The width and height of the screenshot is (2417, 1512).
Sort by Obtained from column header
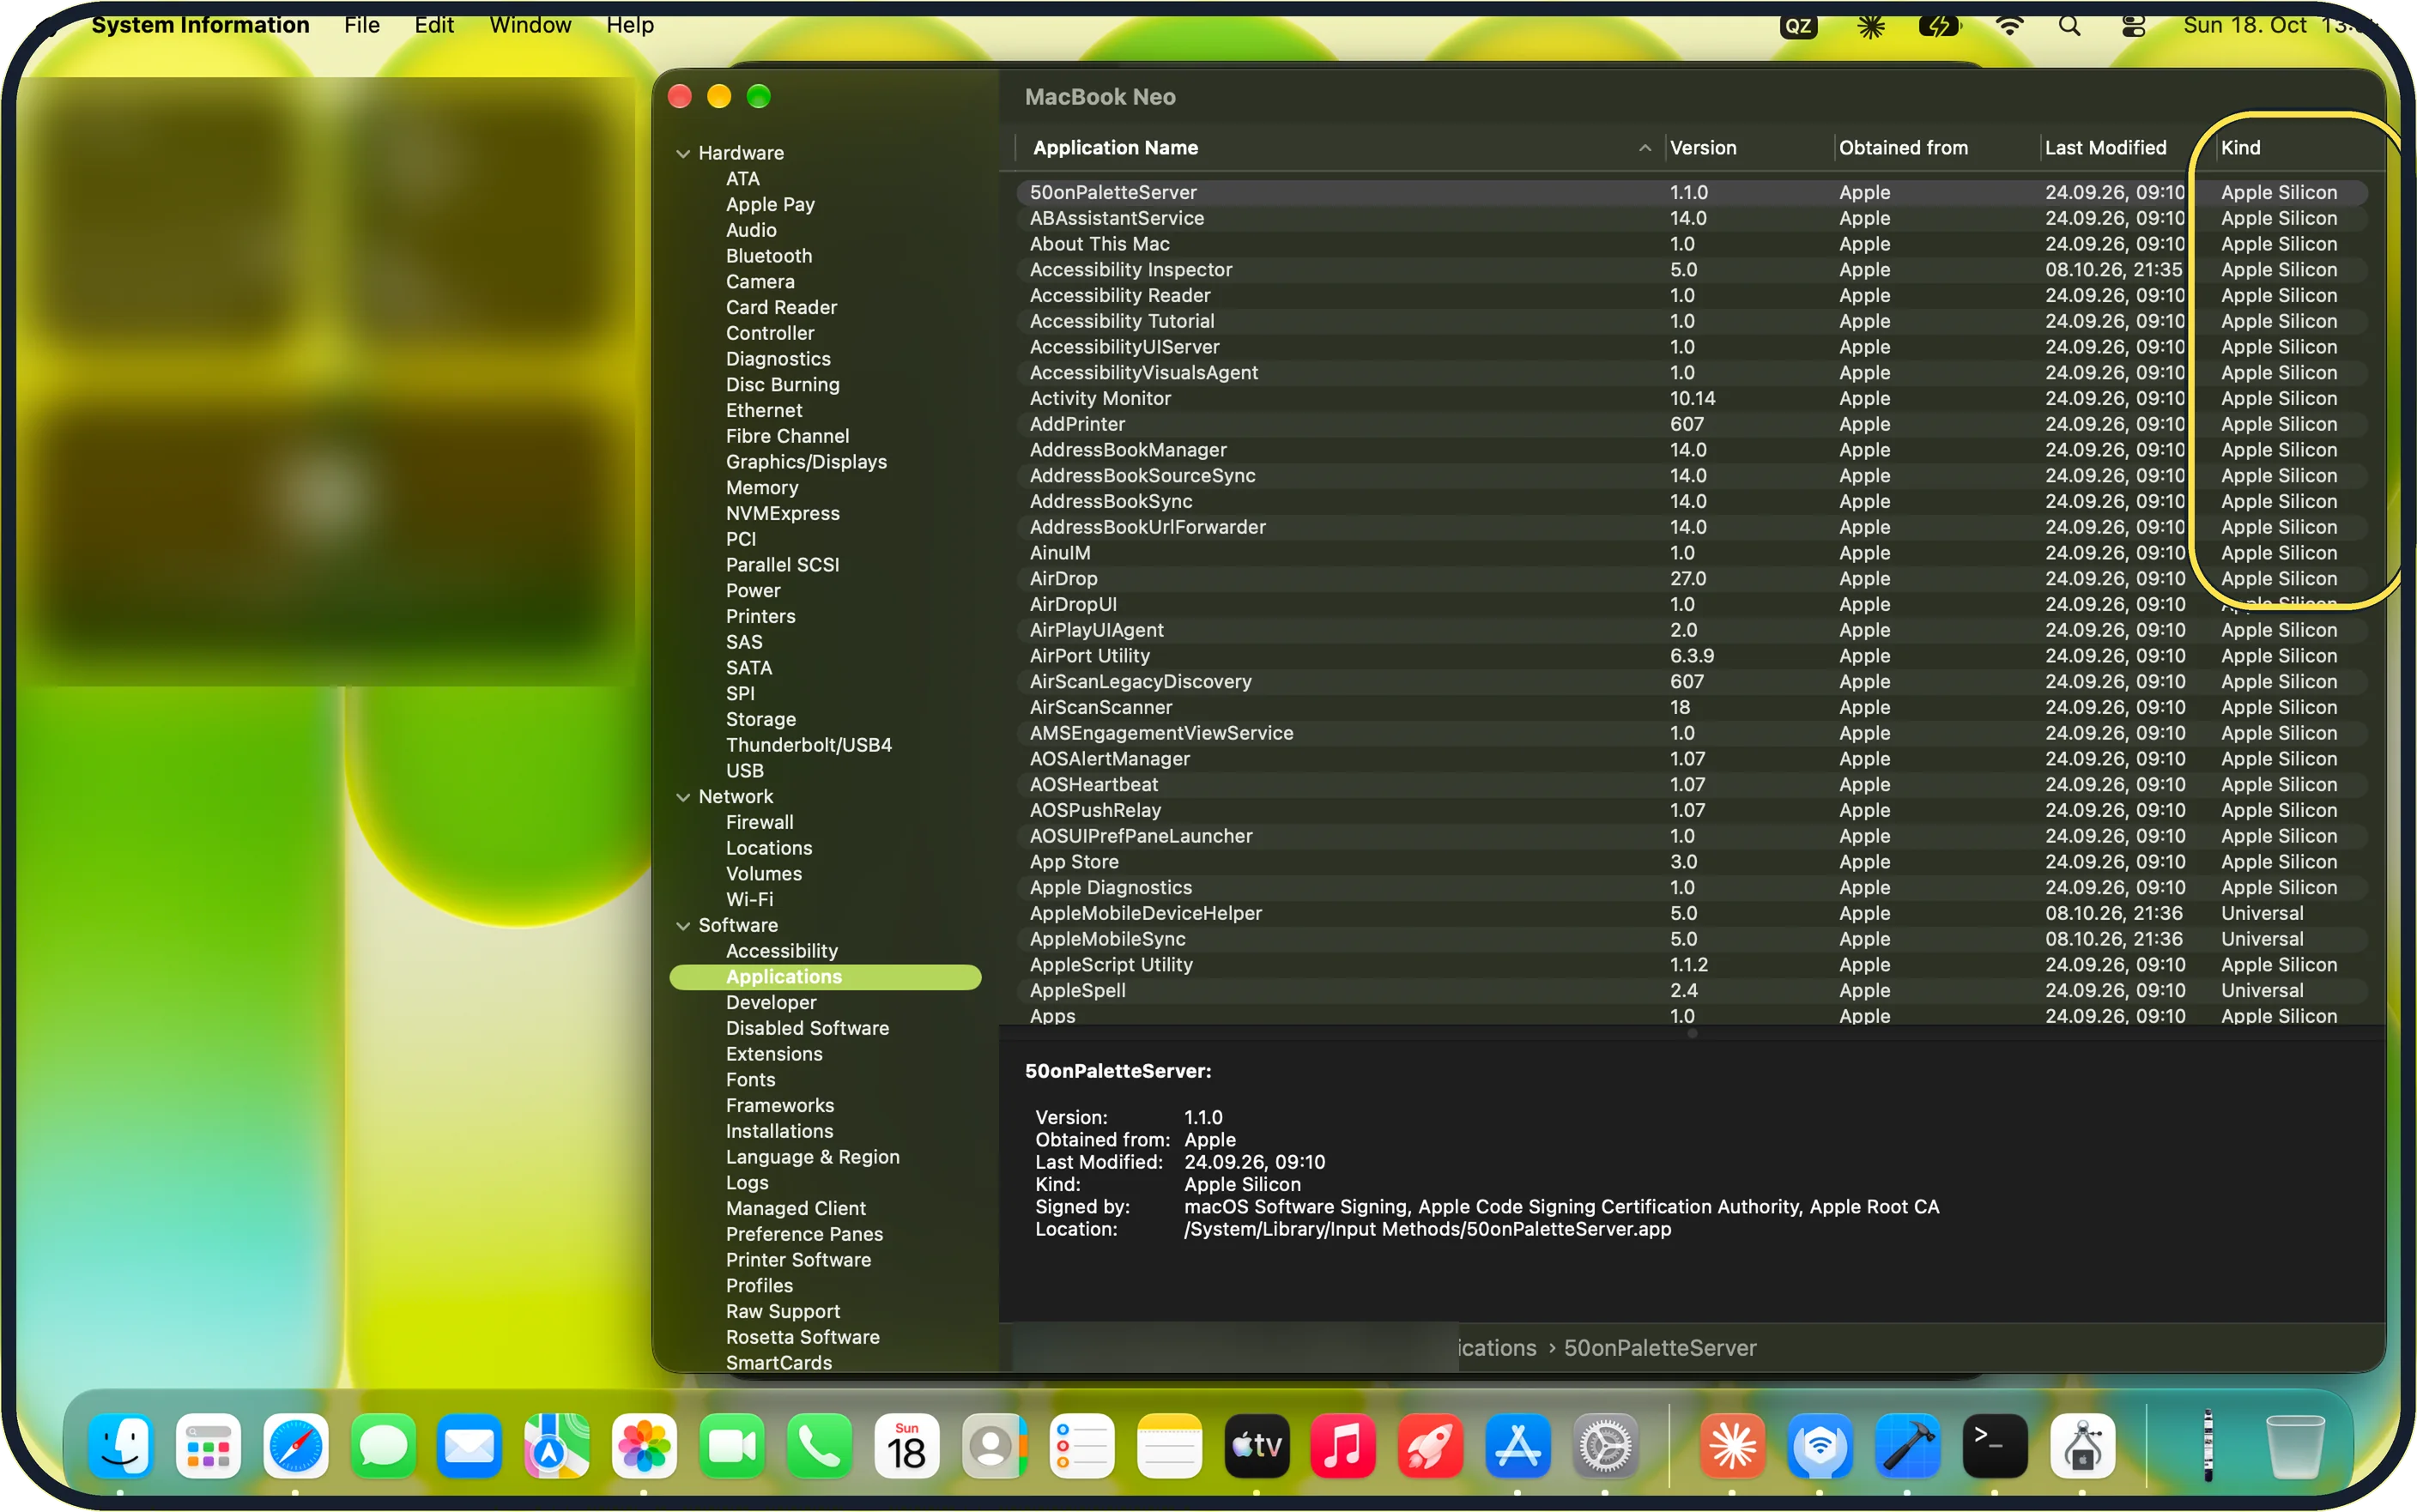[x=1936, y=148]
